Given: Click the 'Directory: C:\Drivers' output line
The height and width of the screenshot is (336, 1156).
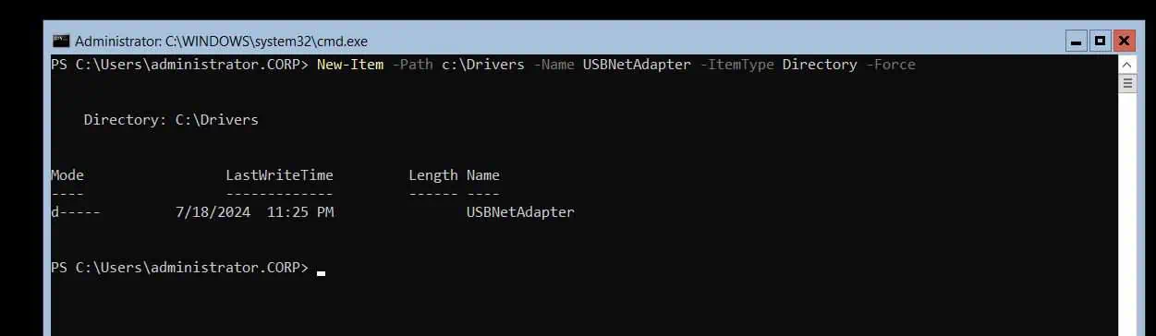Looking at the screenshot, I should click(171, 120).
